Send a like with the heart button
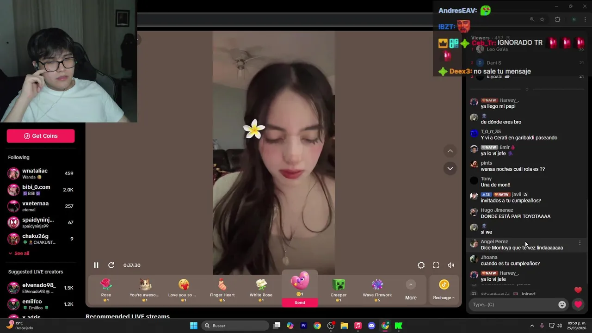Image resolution: width=592 pixels, height=333 pixels. coord(578,304)
